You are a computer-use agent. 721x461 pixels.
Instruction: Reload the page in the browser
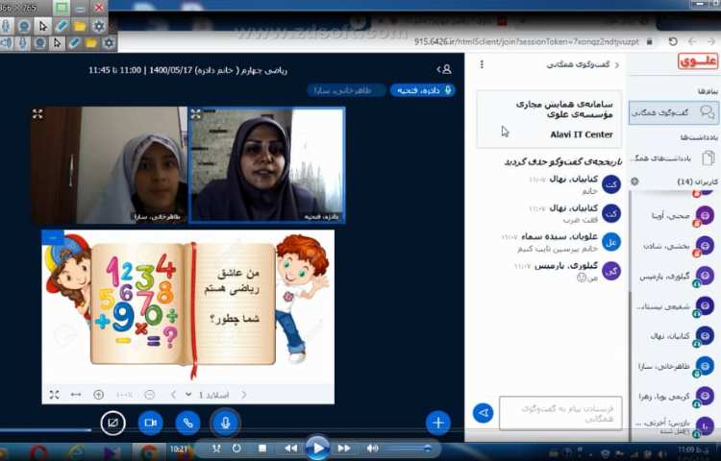pos(673,41)
